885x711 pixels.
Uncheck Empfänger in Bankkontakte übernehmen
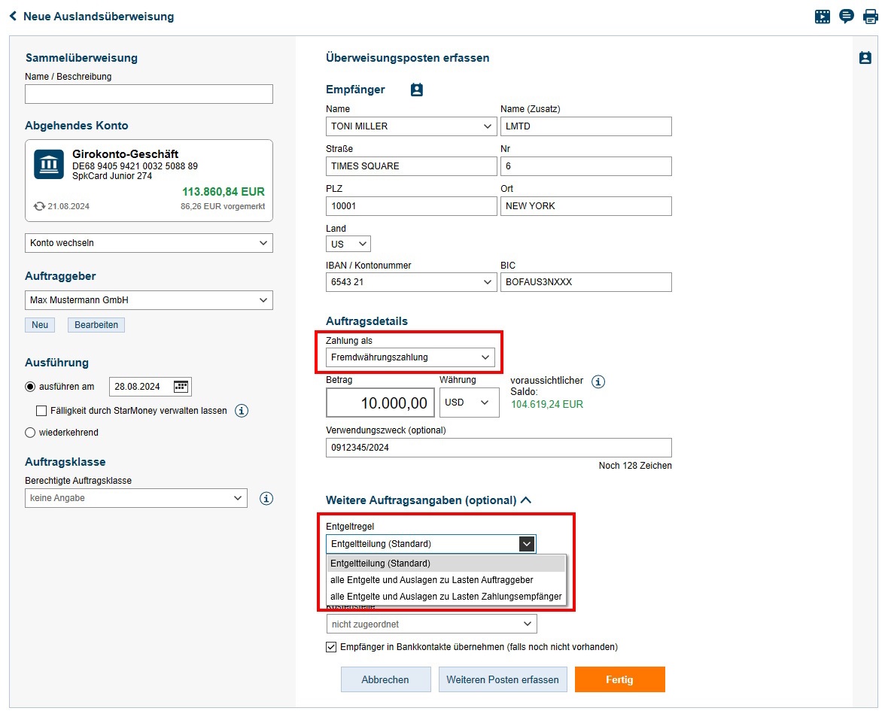[331, 647]
